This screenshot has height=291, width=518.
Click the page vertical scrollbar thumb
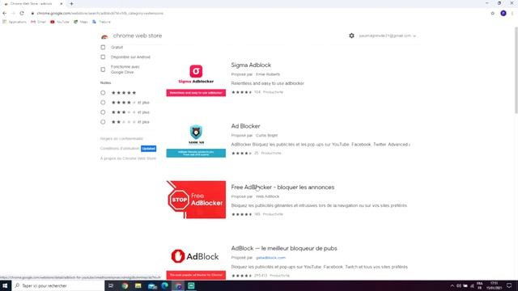tap(516, 70)
